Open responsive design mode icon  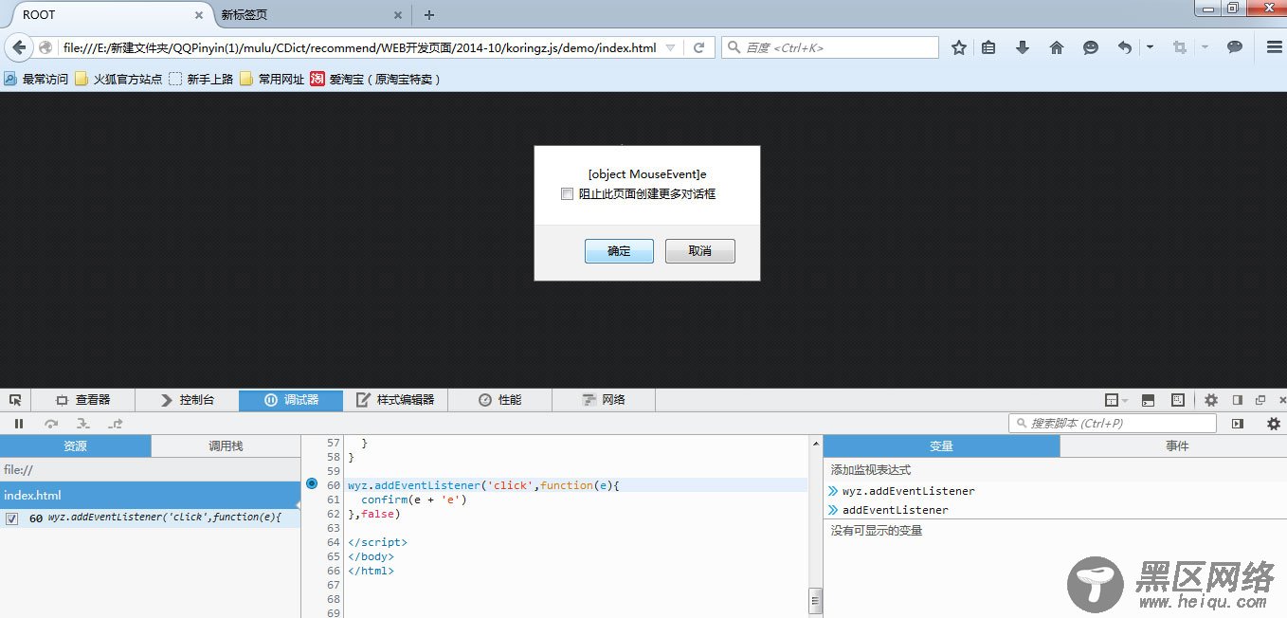click(x=1178, y=400)
